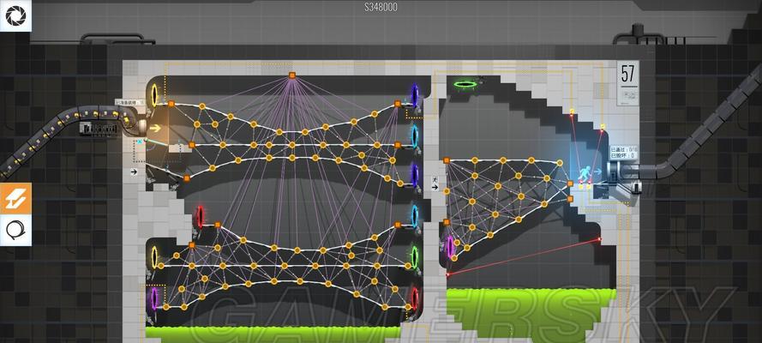Click the lower cyan portal above the green one
This screenshot has height=343, width=762.
pyautogui.click(x=415, y=216)
